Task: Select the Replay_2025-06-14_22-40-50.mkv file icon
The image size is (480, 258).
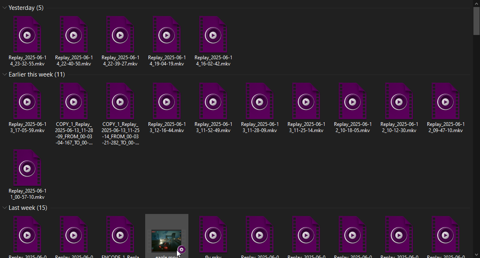Action: (x=74, y=34)
